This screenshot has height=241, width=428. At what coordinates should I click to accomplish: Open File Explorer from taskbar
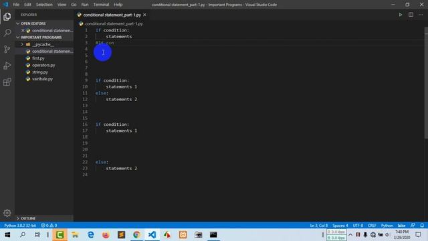pyautogui.click(x=75, y=235)
